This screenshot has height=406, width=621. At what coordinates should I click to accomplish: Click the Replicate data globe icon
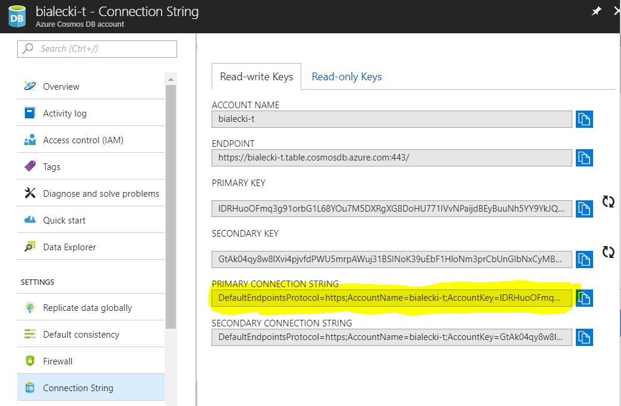click(30, 307)
